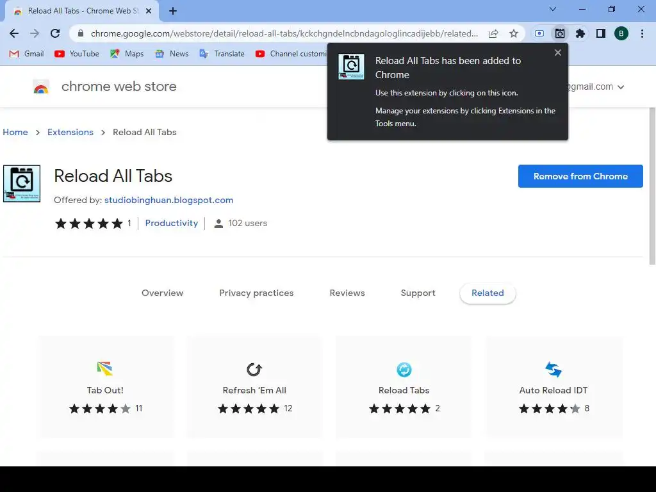Screen dimensions: 656x492
Task: Switch to the Reviews tab
Action: (347, 293)
